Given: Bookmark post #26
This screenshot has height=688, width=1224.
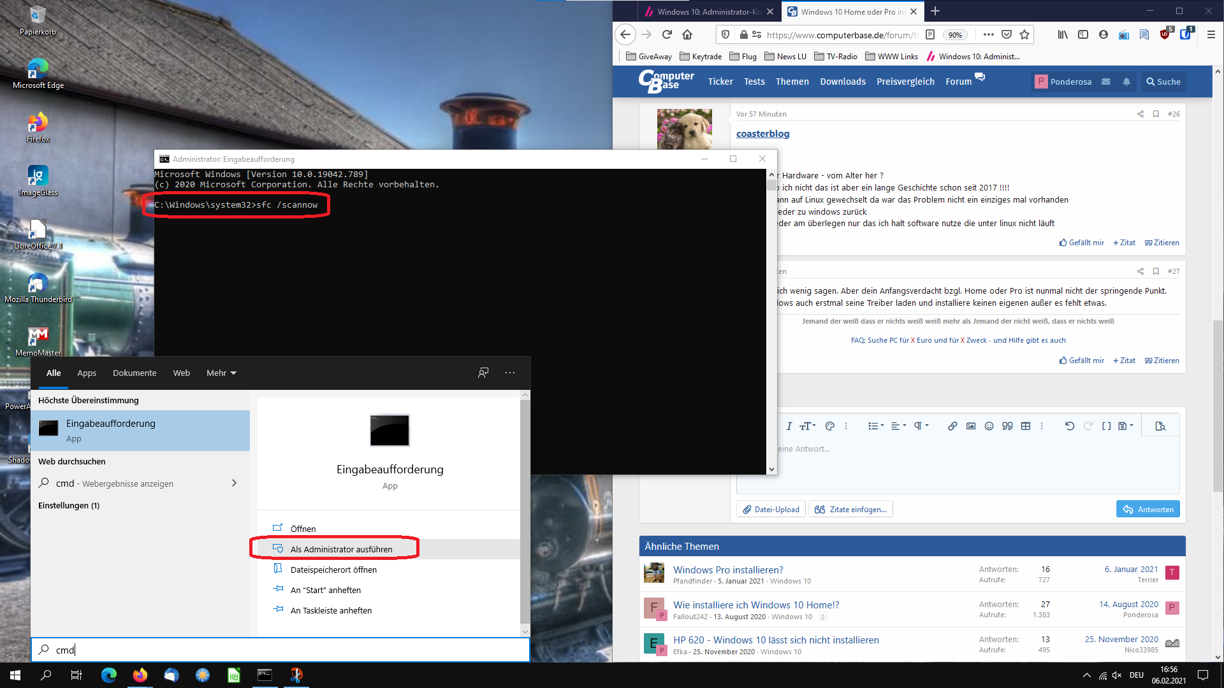Looking at the screenshot, I should 1156,114.
